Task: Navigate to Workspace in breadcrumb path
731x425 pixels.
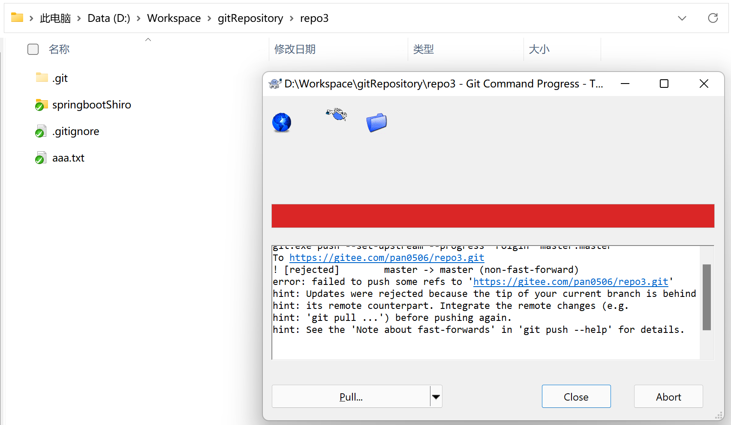Action: pyautogui.click(x=174, y=18)
